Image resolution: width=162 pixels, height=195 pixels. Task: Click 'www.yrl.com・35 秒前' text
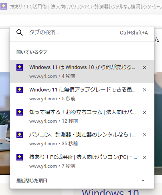[x=54, y=144]
